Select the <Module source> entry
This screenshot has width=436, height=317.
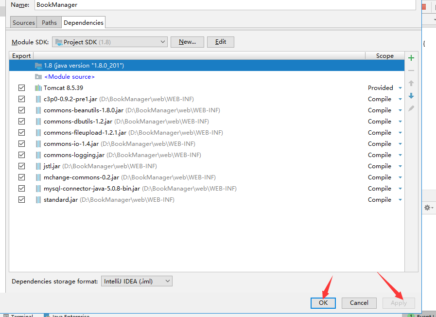pos(69,77)
